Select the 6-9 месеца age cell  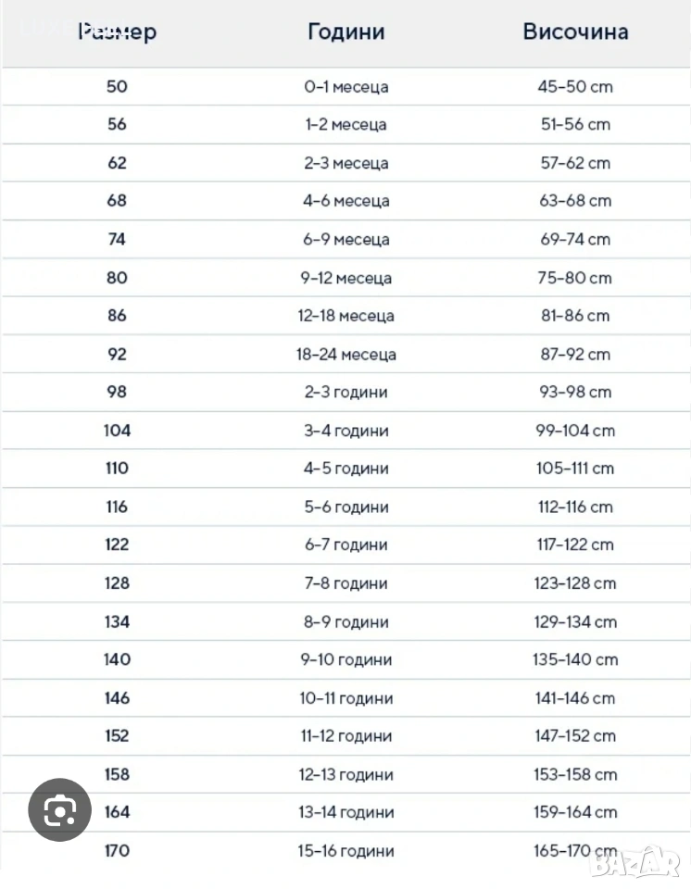coord(345,239)
